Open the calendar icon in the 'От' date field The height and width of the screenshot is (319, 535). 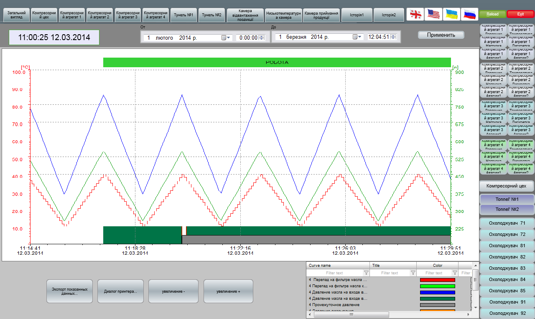[224, 38]
